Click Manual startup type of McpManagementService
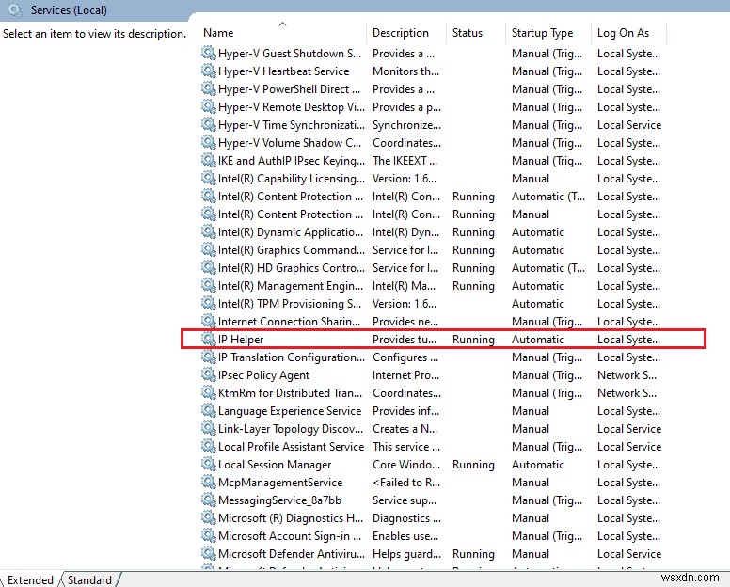The image size is (730, 587). (531, 483)
